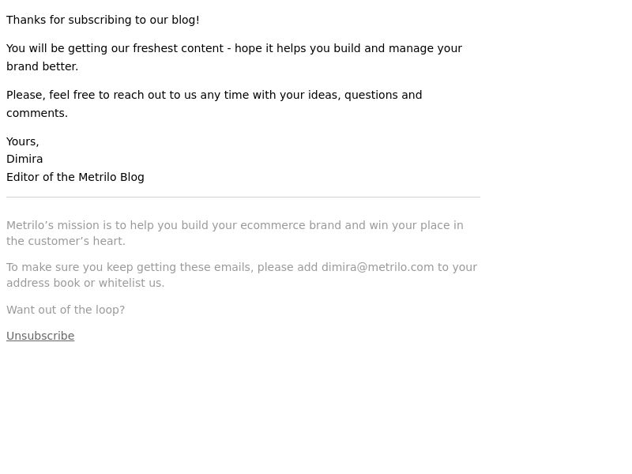Click the "the customer's heart." footer line

point(66,241)
